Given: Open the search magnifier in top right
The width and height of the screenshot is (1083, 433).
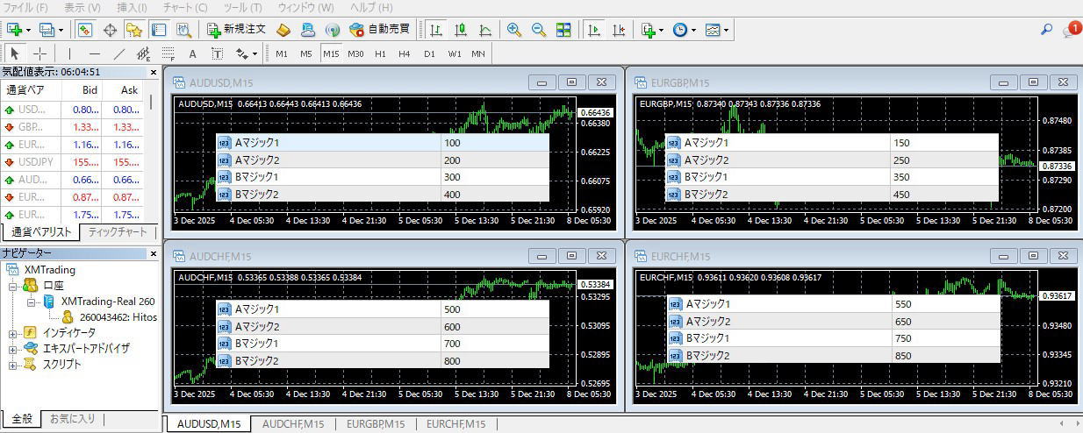Looking at the screenshot, I should [x=1046, y=30].
